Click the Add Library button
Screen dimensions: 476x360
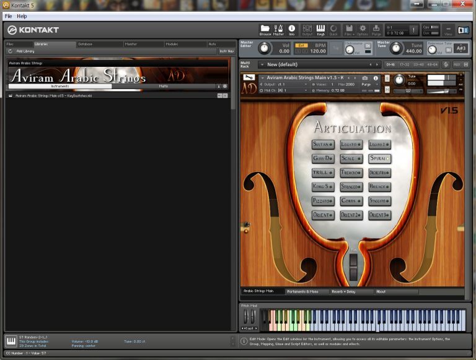click(25, 51)
